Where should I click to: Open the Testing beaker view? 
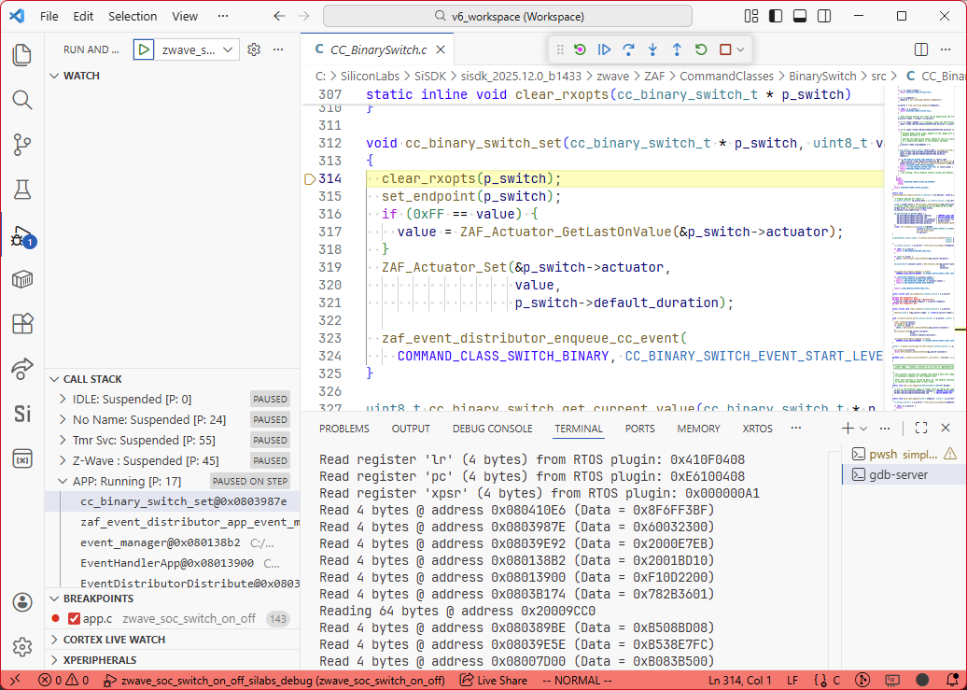[x=21, y=190]
